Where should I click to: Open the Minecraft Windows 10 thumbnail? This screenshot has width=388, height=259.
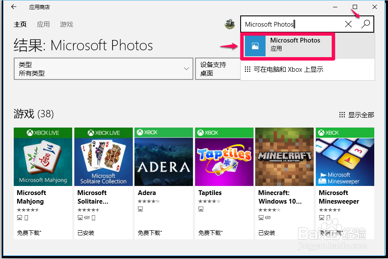[284, 157]
